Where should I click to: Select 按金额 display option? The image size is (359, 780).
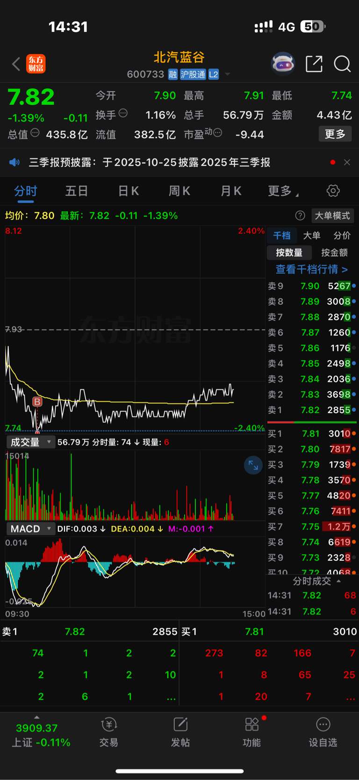coord(335,253)
